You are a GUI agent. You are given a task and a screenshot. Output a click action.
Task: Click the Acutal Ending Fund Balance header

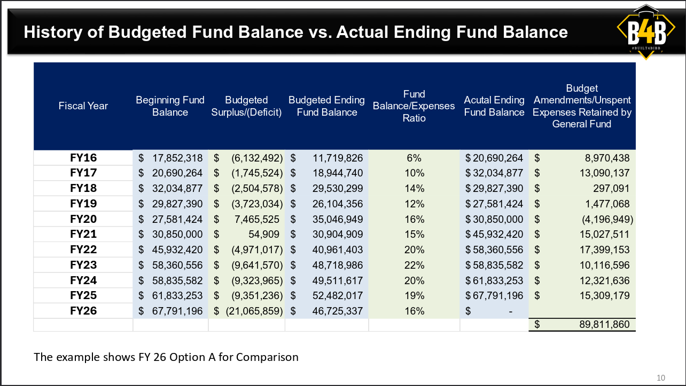(x=494, y=106)
